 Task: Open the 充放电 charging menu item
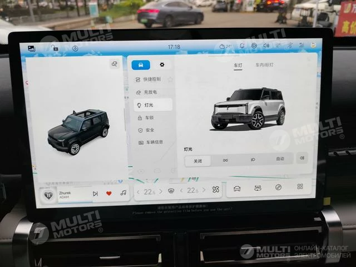150,92
